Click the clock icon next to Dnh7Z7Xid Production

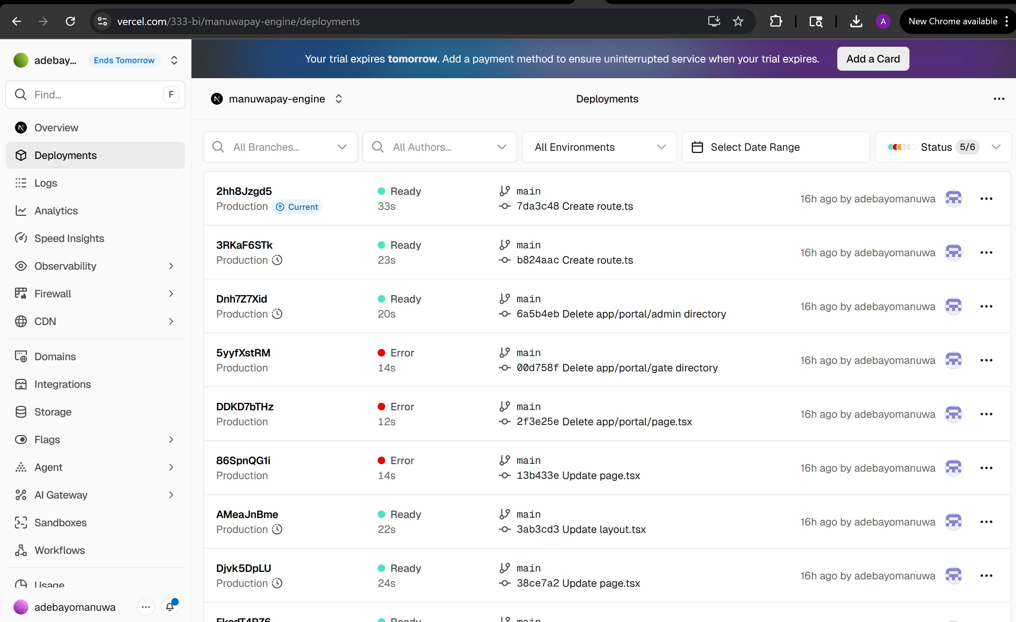(x=277, y=314)
